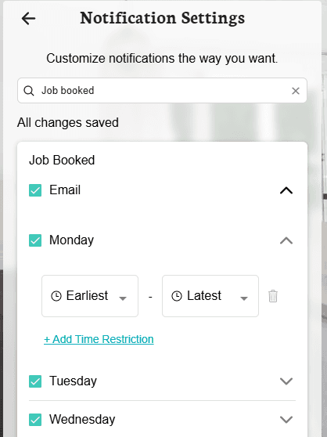This screenshot has width=327, height=437.
Task: Uncheck the Email checkbox
Action: click(35, 190)
